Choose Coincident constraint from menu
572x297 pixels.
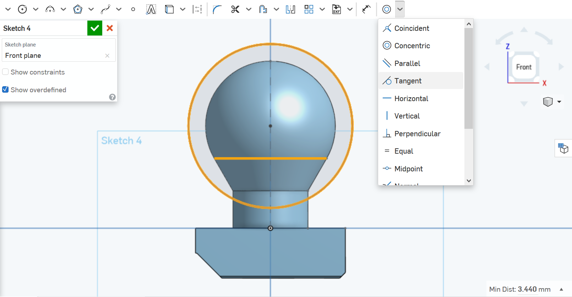421,28
